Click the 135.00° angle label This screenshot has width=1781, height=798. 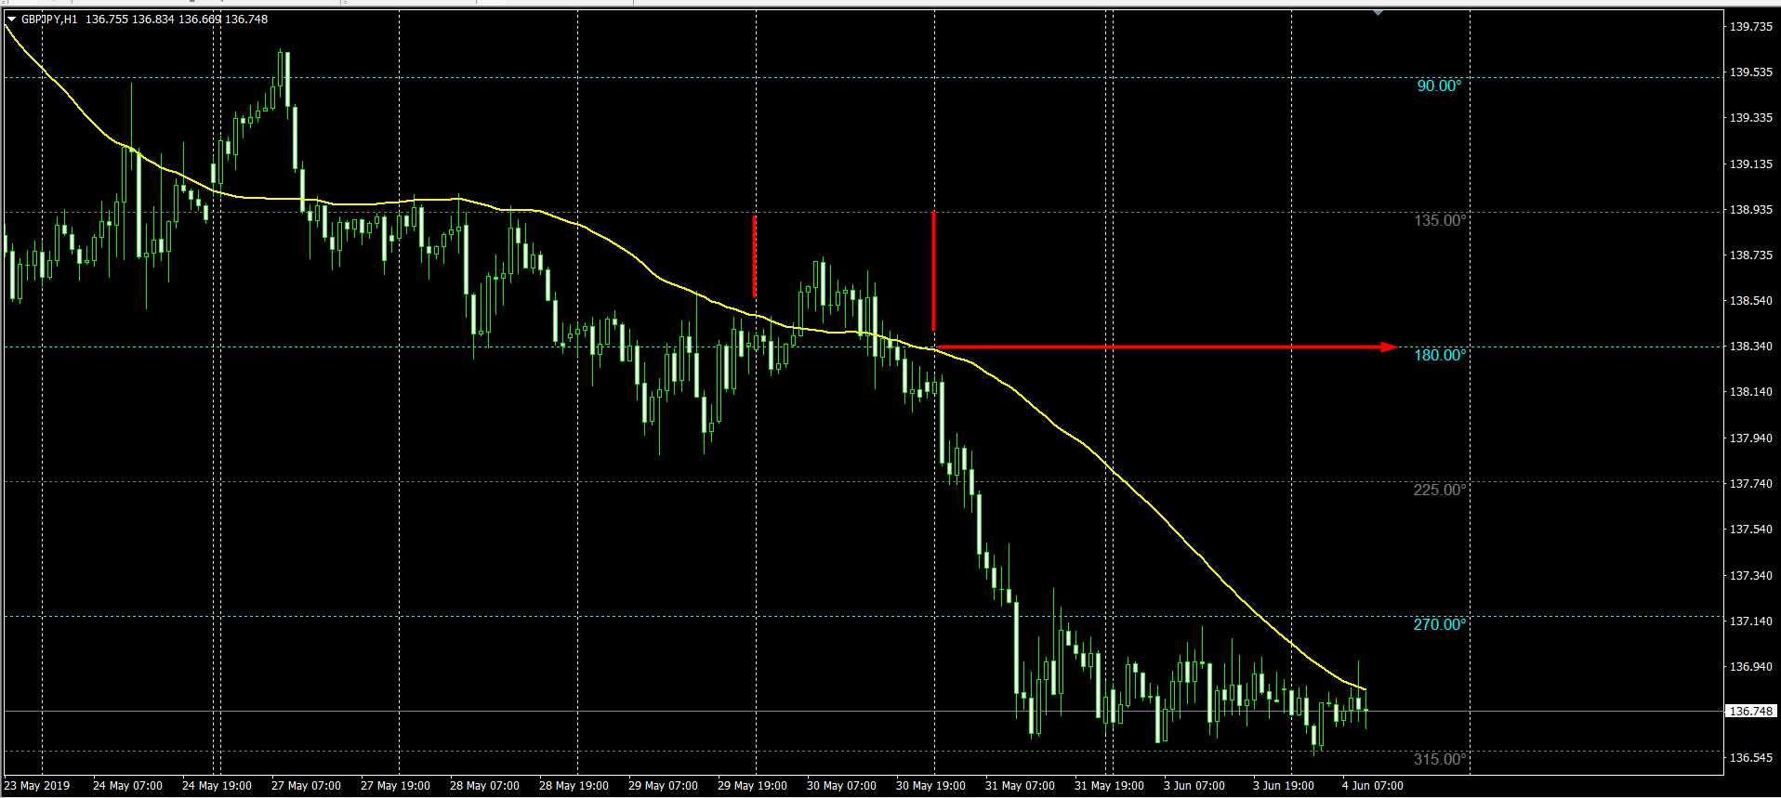coord(1439,220)
